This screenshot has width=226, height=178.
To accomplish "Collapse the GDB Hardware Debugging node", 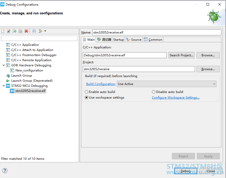I will pos(4,65).
